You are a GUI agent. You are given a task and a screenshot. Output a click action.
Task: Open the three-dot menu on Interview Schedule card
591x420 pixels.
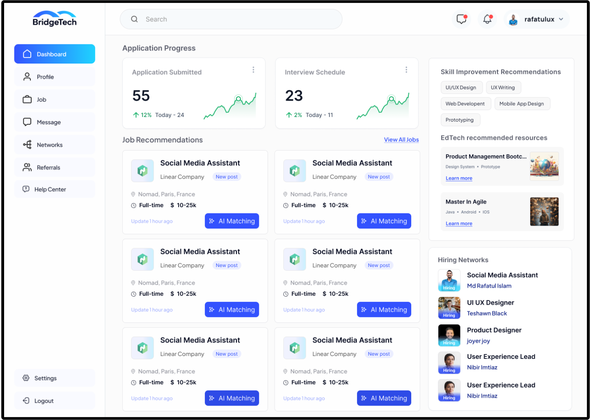tap(406, 70)
